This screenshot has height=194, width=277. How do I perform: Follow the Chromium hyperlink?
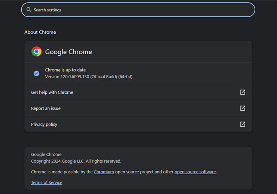[104, 172]
